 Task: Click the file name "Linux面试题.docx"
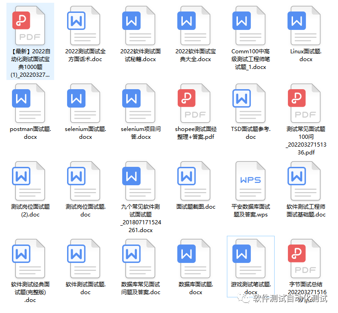pos(306,55)
